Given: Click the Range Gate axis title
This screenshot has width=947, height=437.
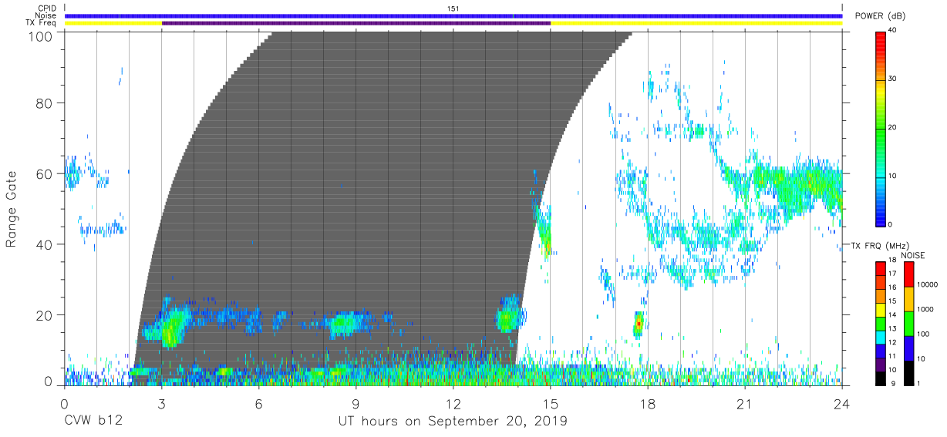Looking at the screenshot, I should click(x=12, y=209).
